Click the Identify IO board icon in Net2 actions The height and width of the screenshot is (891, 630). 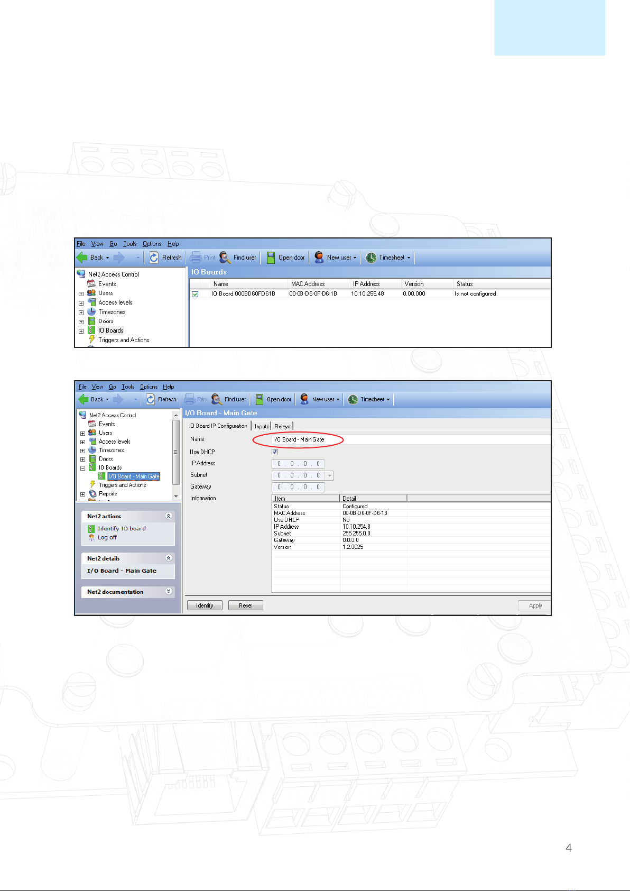[x=91, y=528]
